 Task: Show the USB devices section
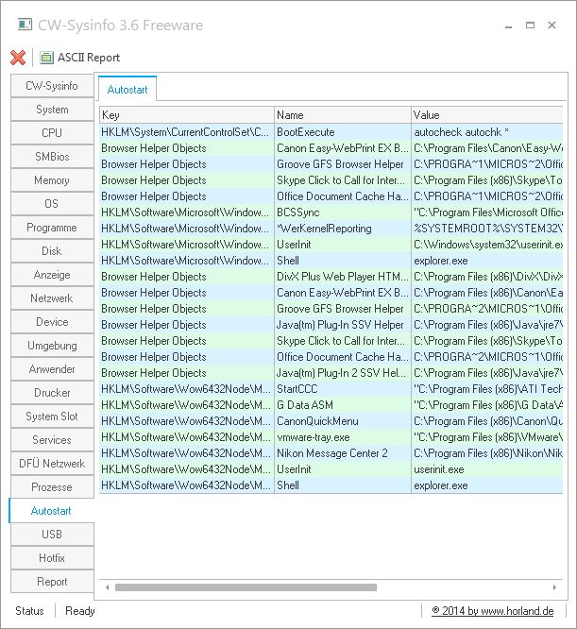52,535
